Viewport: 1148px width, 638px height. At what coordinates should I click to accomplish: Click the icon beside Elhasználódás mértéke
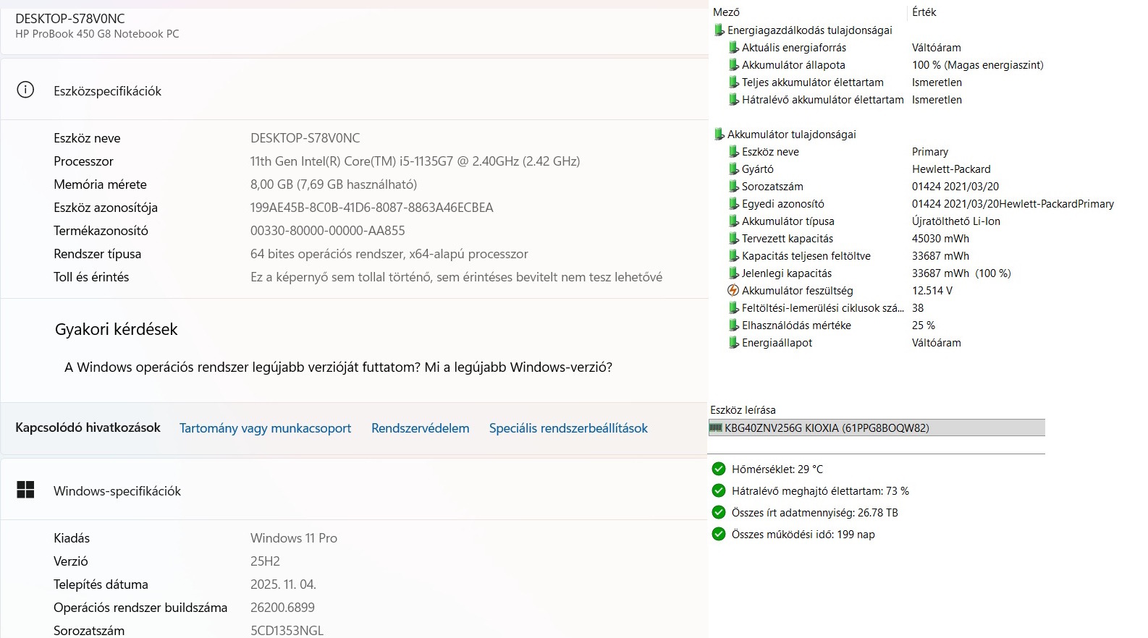pyautogui.click(x=733, y=326)
